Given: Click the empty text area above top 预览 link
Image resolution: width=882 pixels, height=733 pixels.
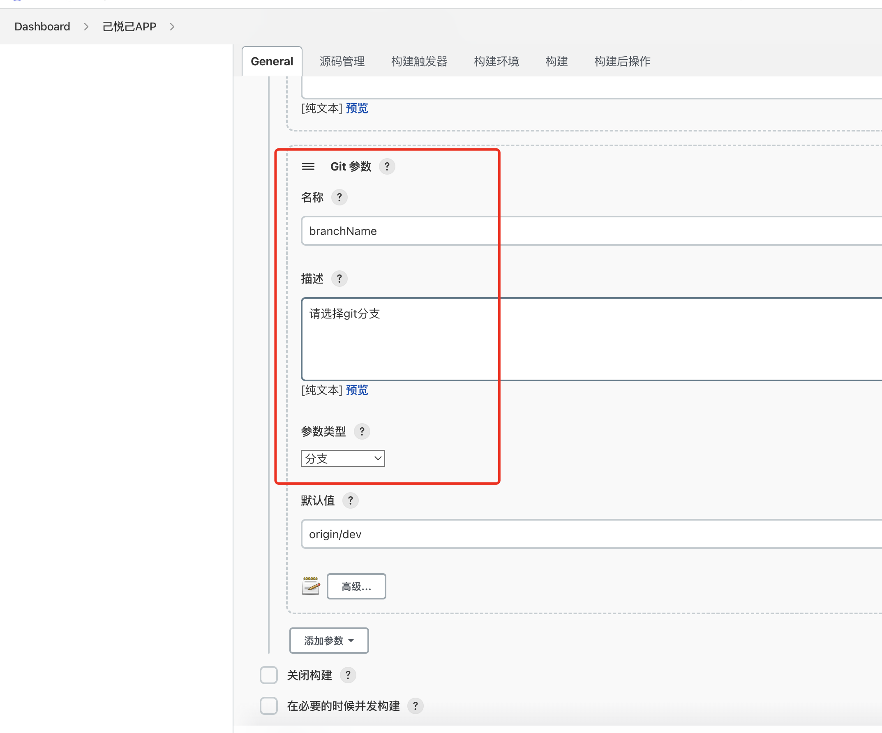Looking at the screenshot, I should pyautogui.click(x=591, y=88).
